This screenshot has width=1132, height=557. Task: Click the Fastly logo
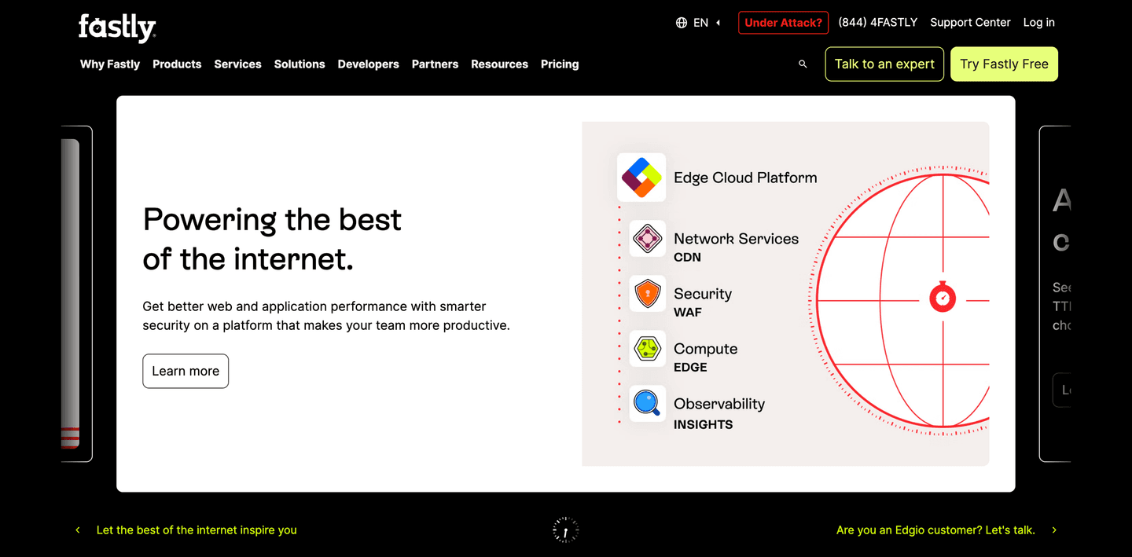click(x=117, y=27)
